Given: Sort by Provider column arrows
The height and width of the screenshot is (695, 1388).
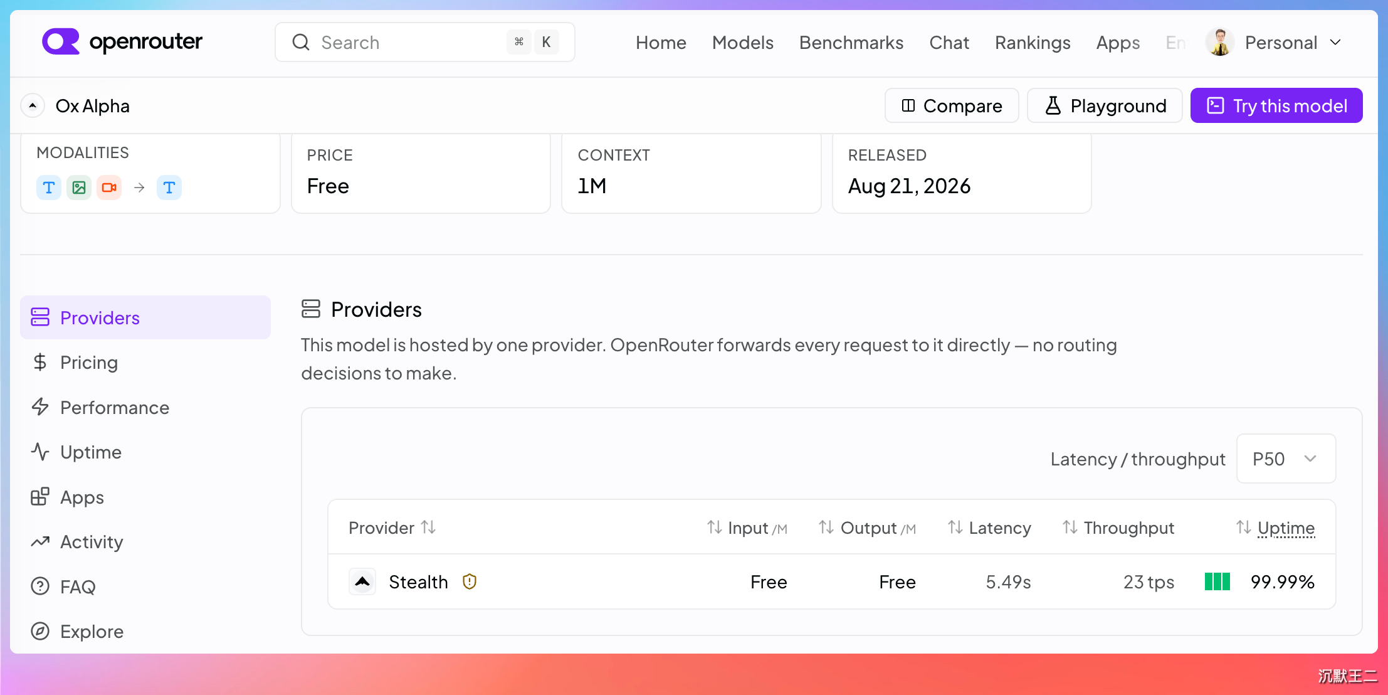Looking at the screenshot, I should coord(429,527).
